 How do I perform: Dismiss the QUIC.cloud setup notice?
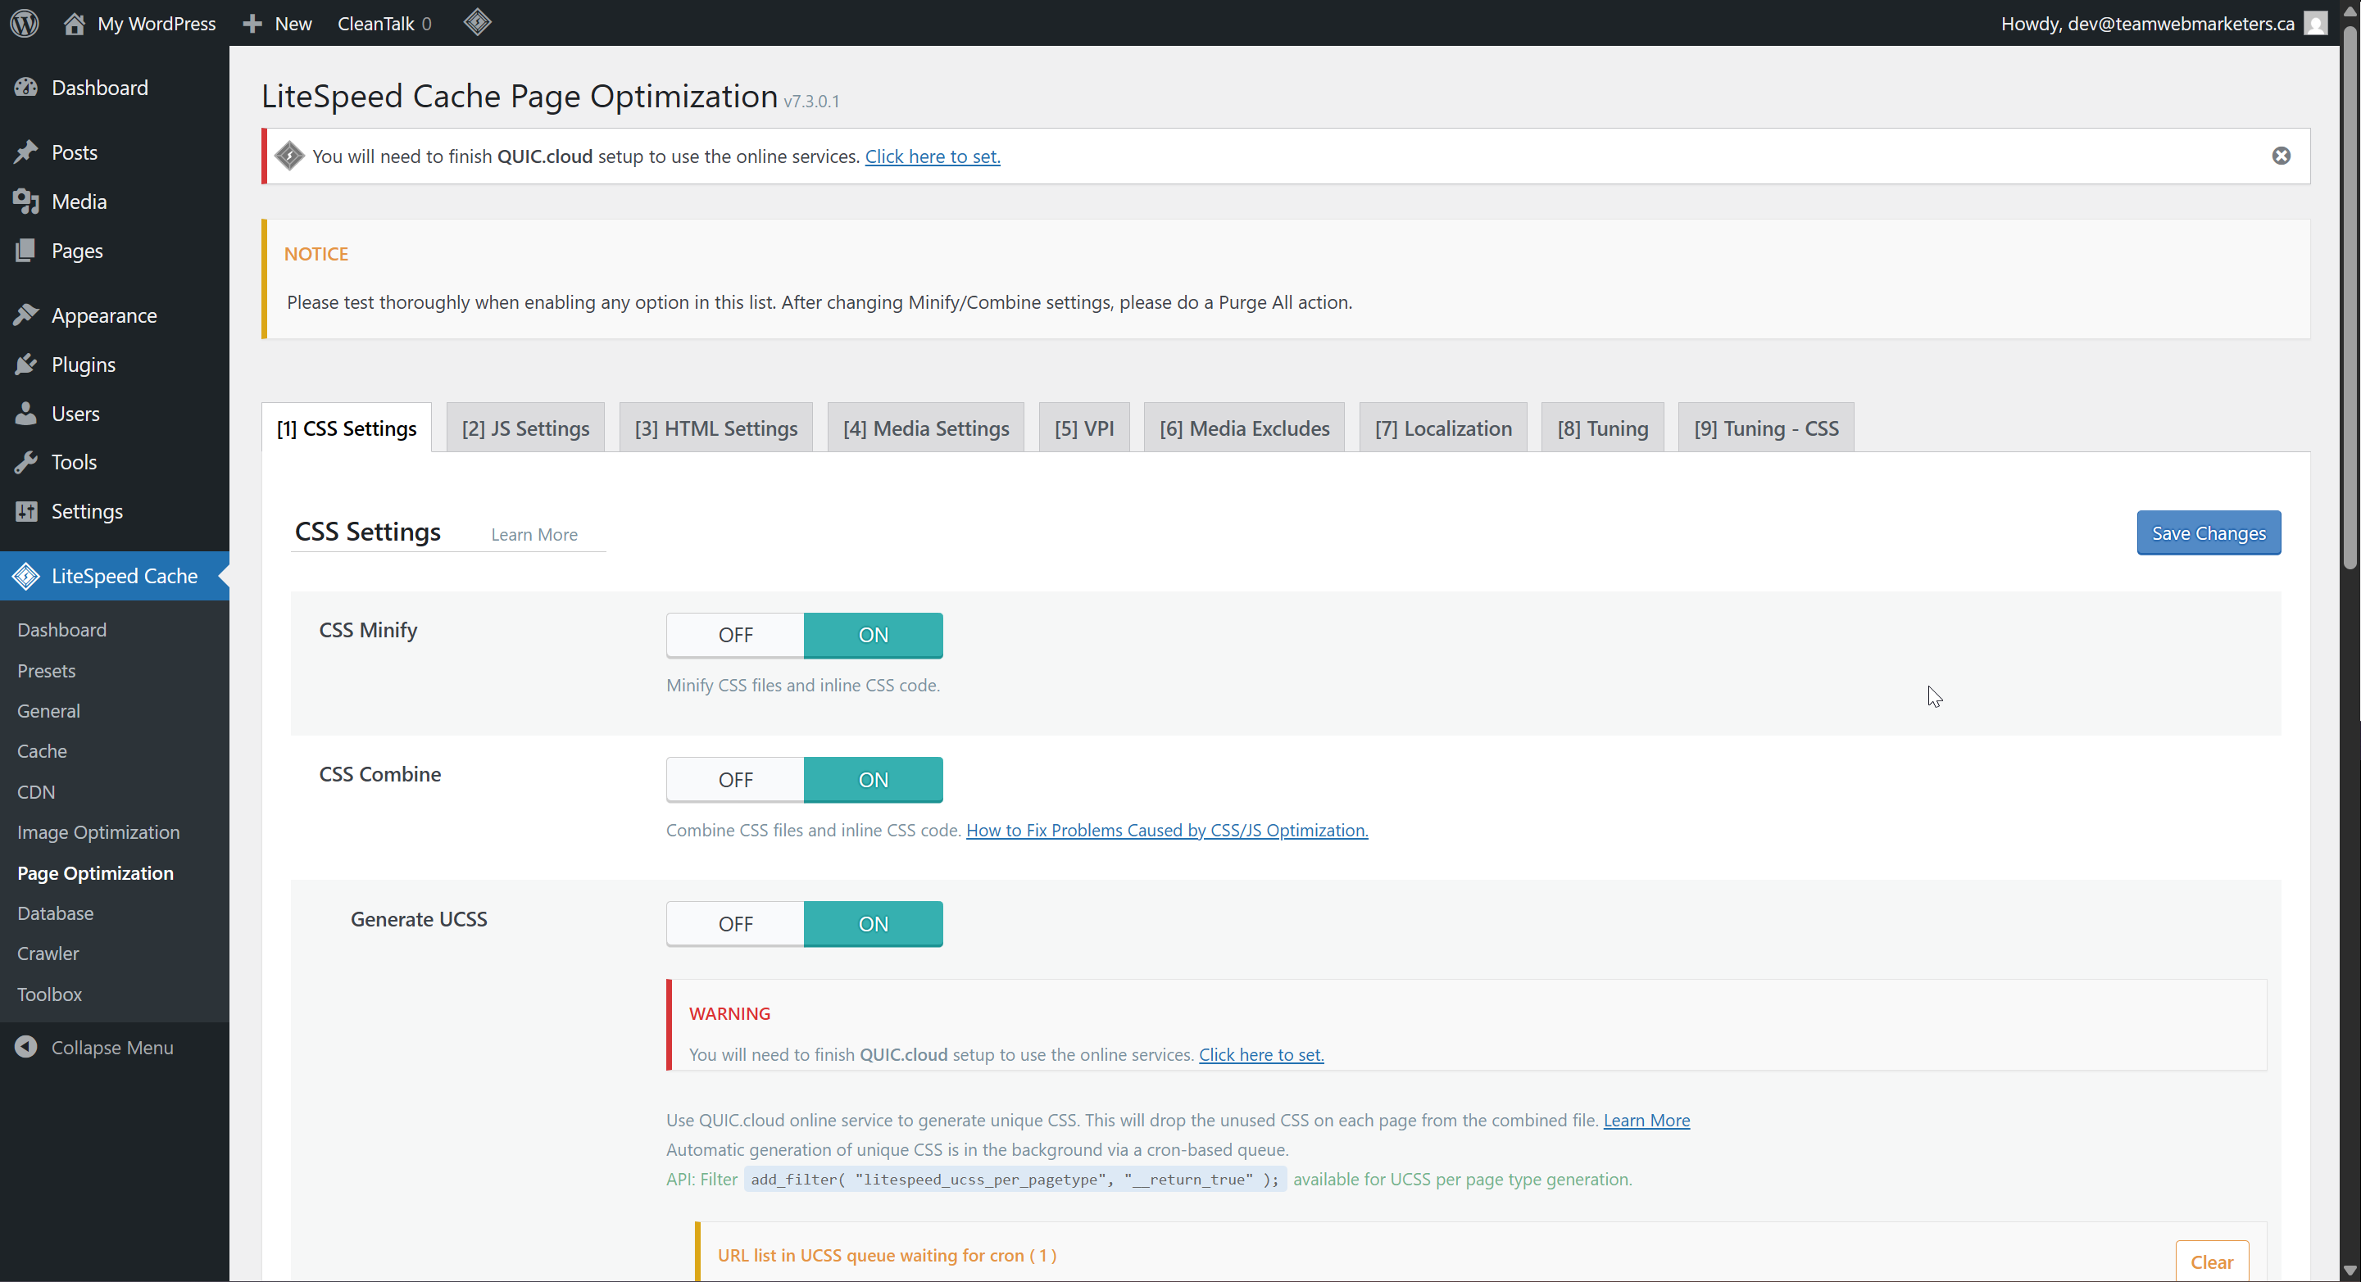(2281, 156)
